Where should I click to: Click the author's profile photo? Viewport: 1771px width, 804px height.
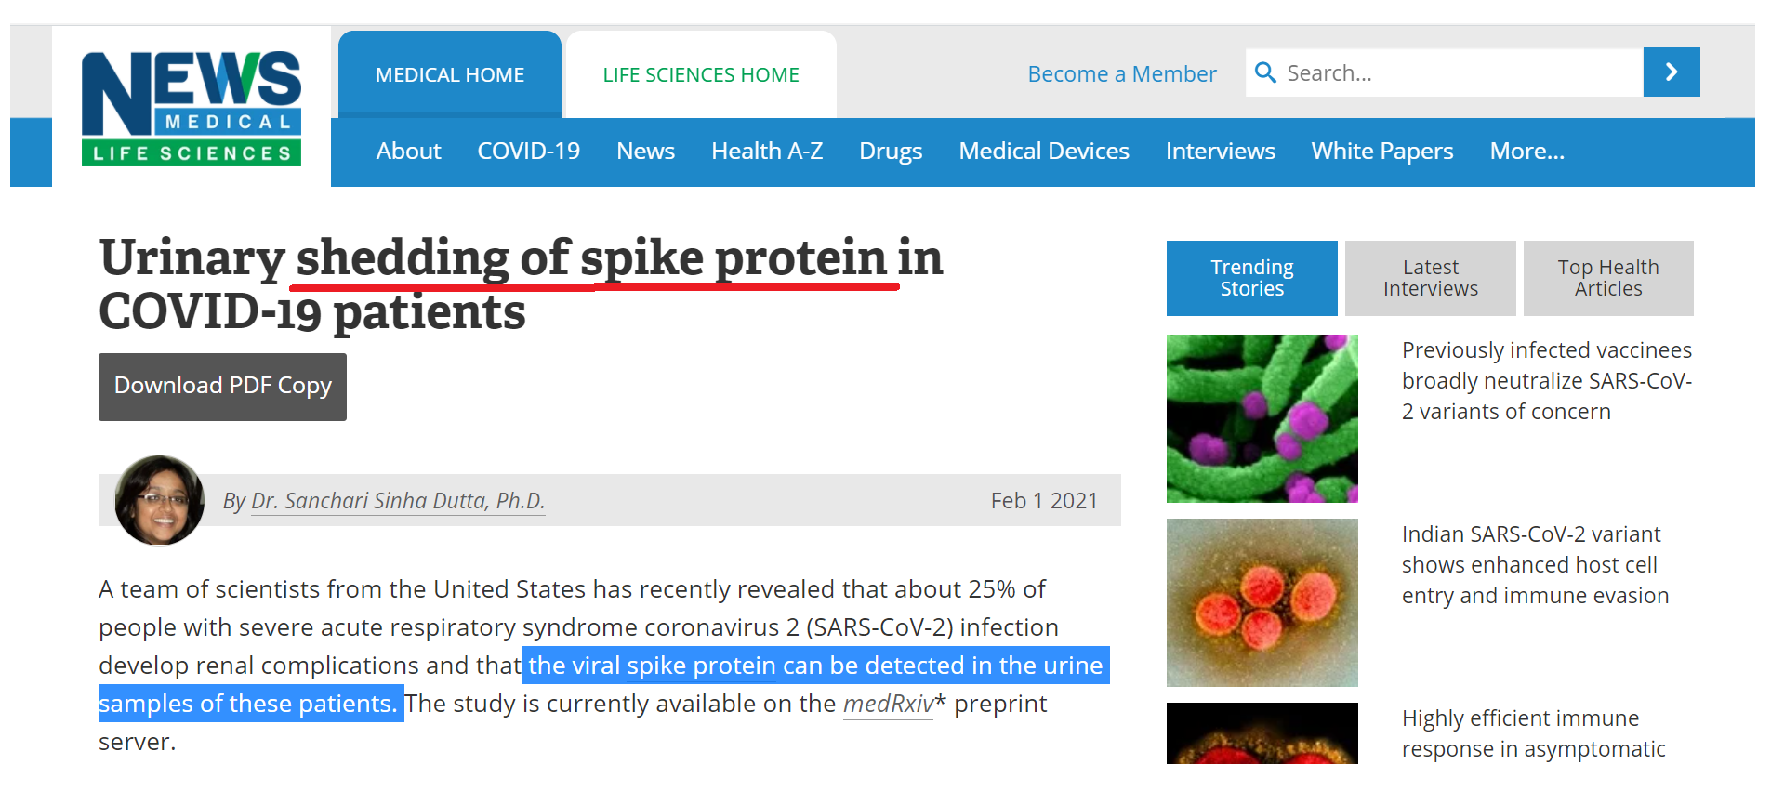pyautogui.click(x=159, y=500)
